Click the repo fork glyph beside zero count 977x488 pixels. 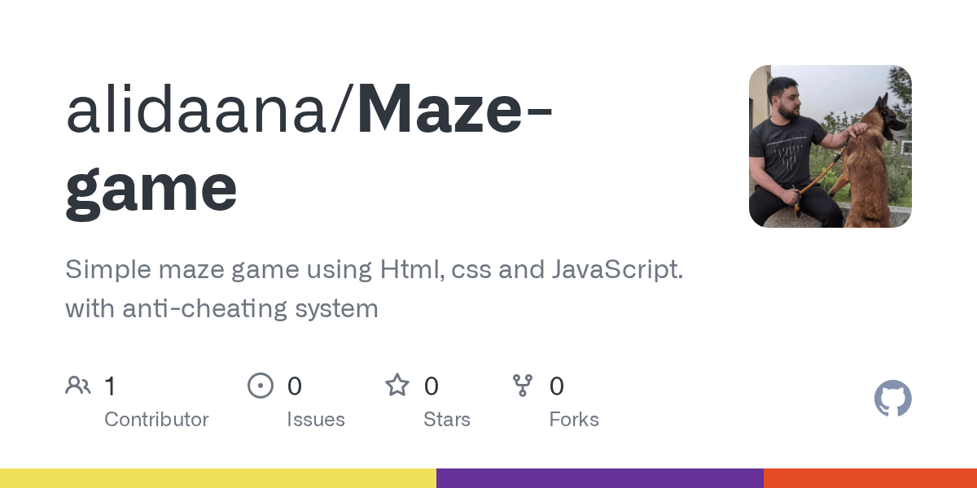click(522, 385)
